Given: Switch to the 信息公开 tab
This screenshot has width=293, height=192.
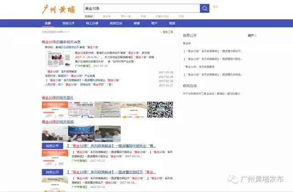Looking at the screenshot, I should coord(68,23).
